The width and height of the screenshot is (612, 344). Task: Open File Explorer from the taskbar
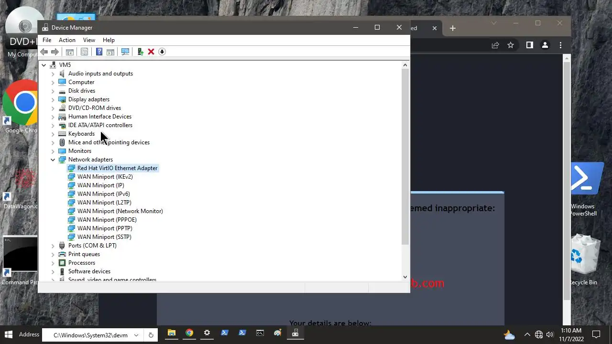172,333
